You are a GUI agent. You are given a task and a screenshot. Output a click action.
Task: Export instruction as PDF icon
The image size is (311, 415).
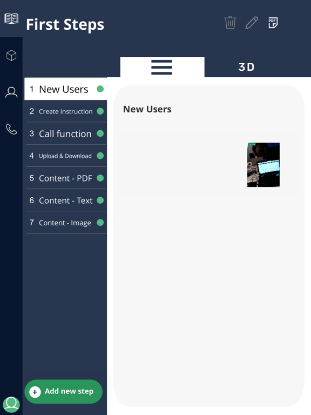[x=273, y=23]
